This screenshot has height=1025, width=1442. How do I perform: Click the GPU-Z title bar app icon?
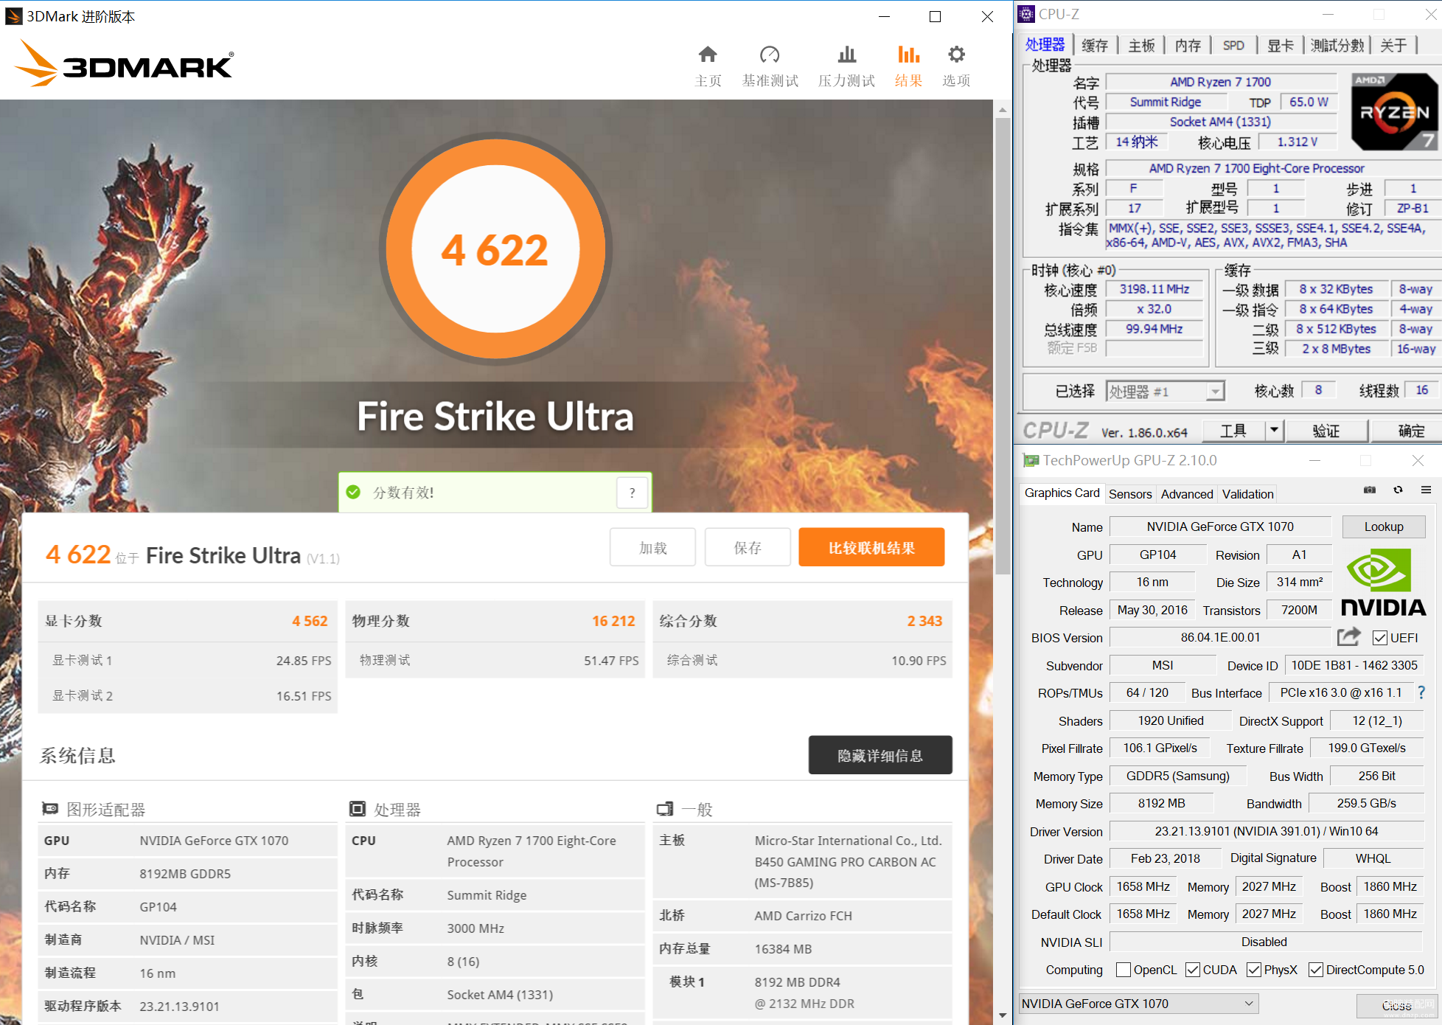tap(1031, 461)
